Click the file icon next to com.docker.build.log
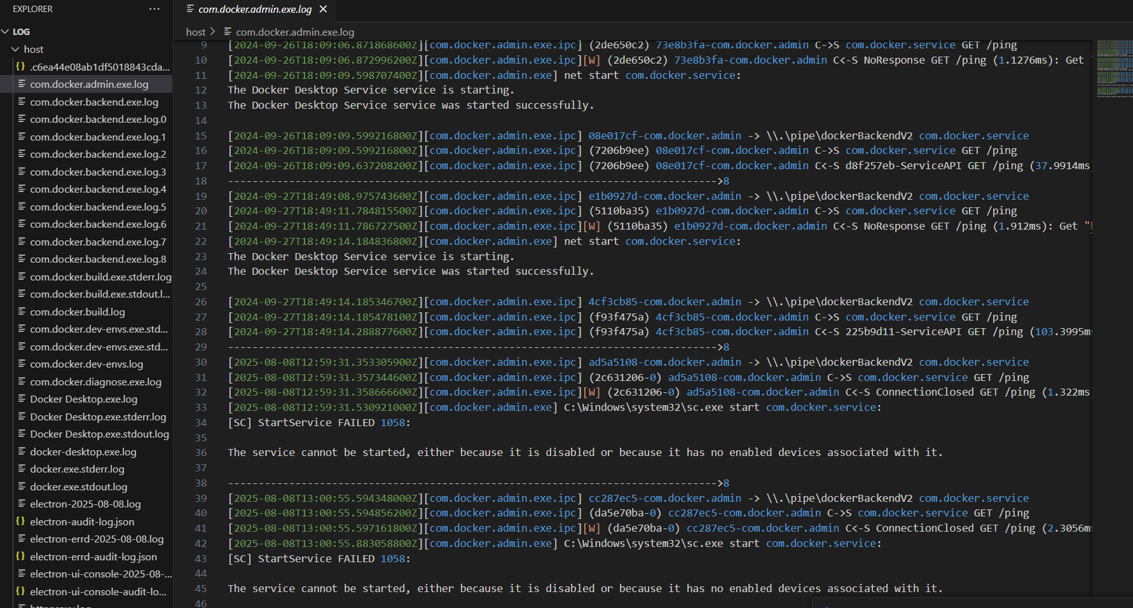This screenshot has height=608, width=1133. (x=22, y=312)
